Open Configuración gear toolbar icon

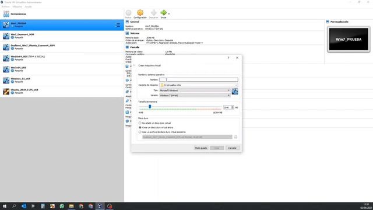(140, 14)
